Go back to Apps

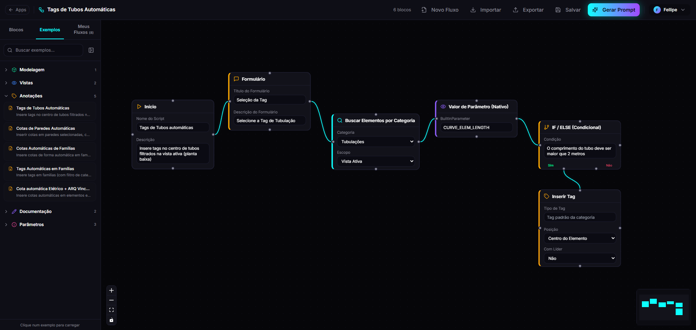pos(17,10)
